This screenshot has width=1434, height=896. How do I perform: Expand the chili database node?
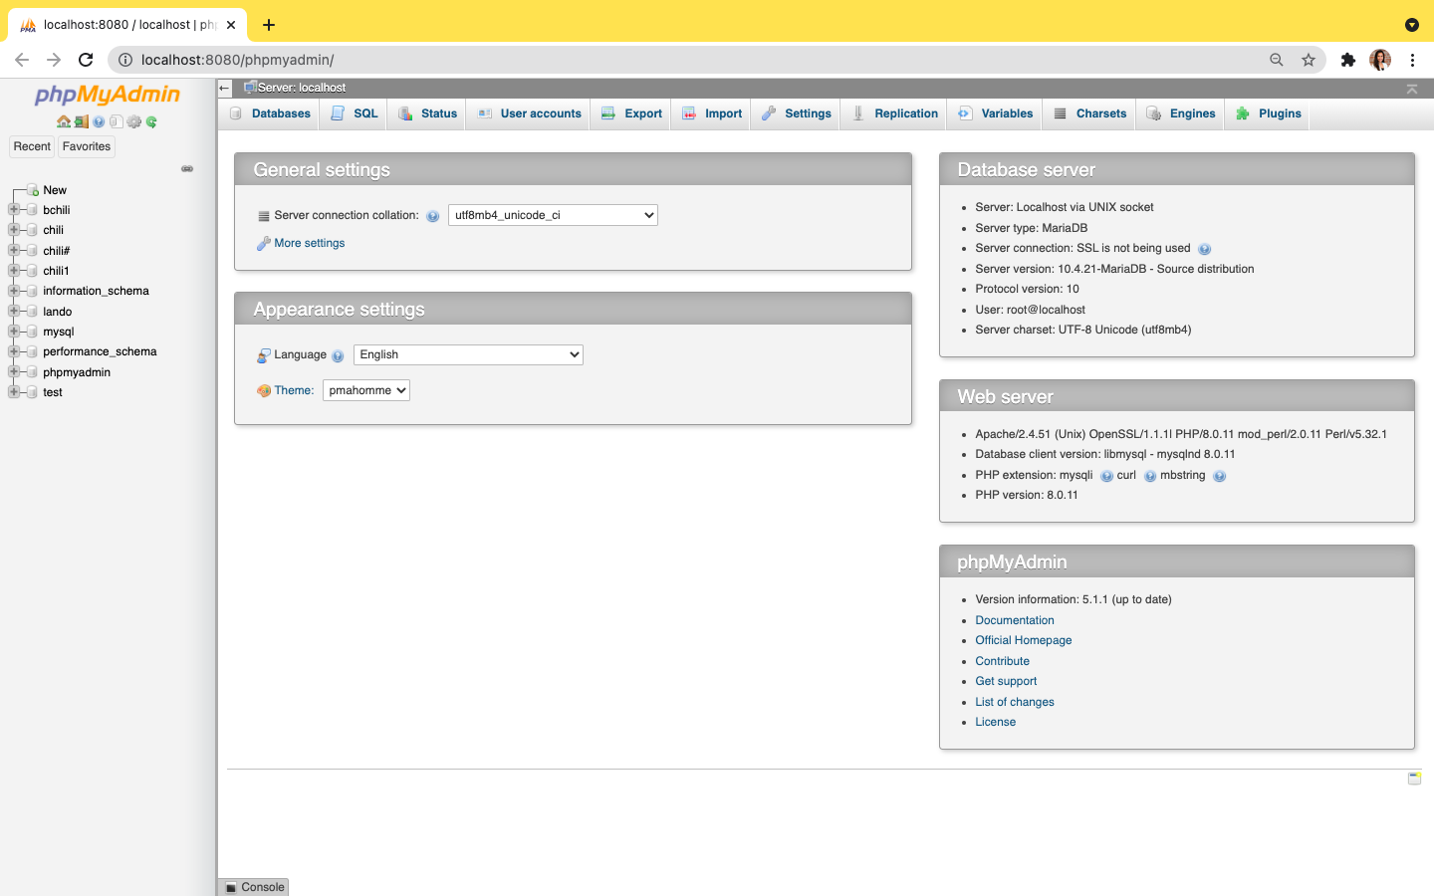pyautogui.click(x=14, y=230)
